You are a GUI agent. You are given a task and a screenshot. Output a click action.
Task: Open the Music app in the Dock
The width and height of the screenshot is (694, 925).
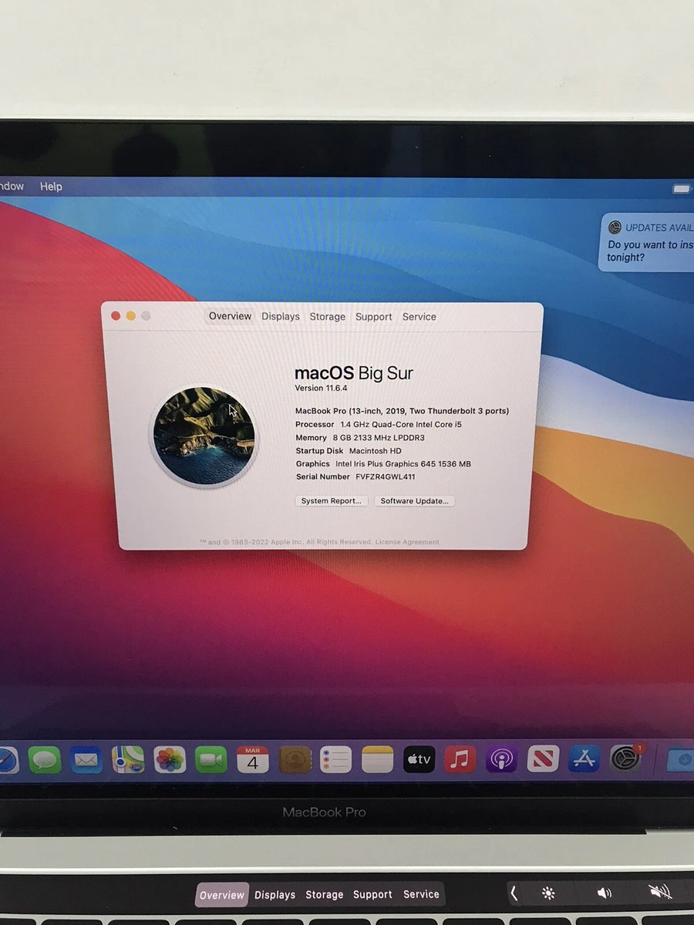coord(460,760)
